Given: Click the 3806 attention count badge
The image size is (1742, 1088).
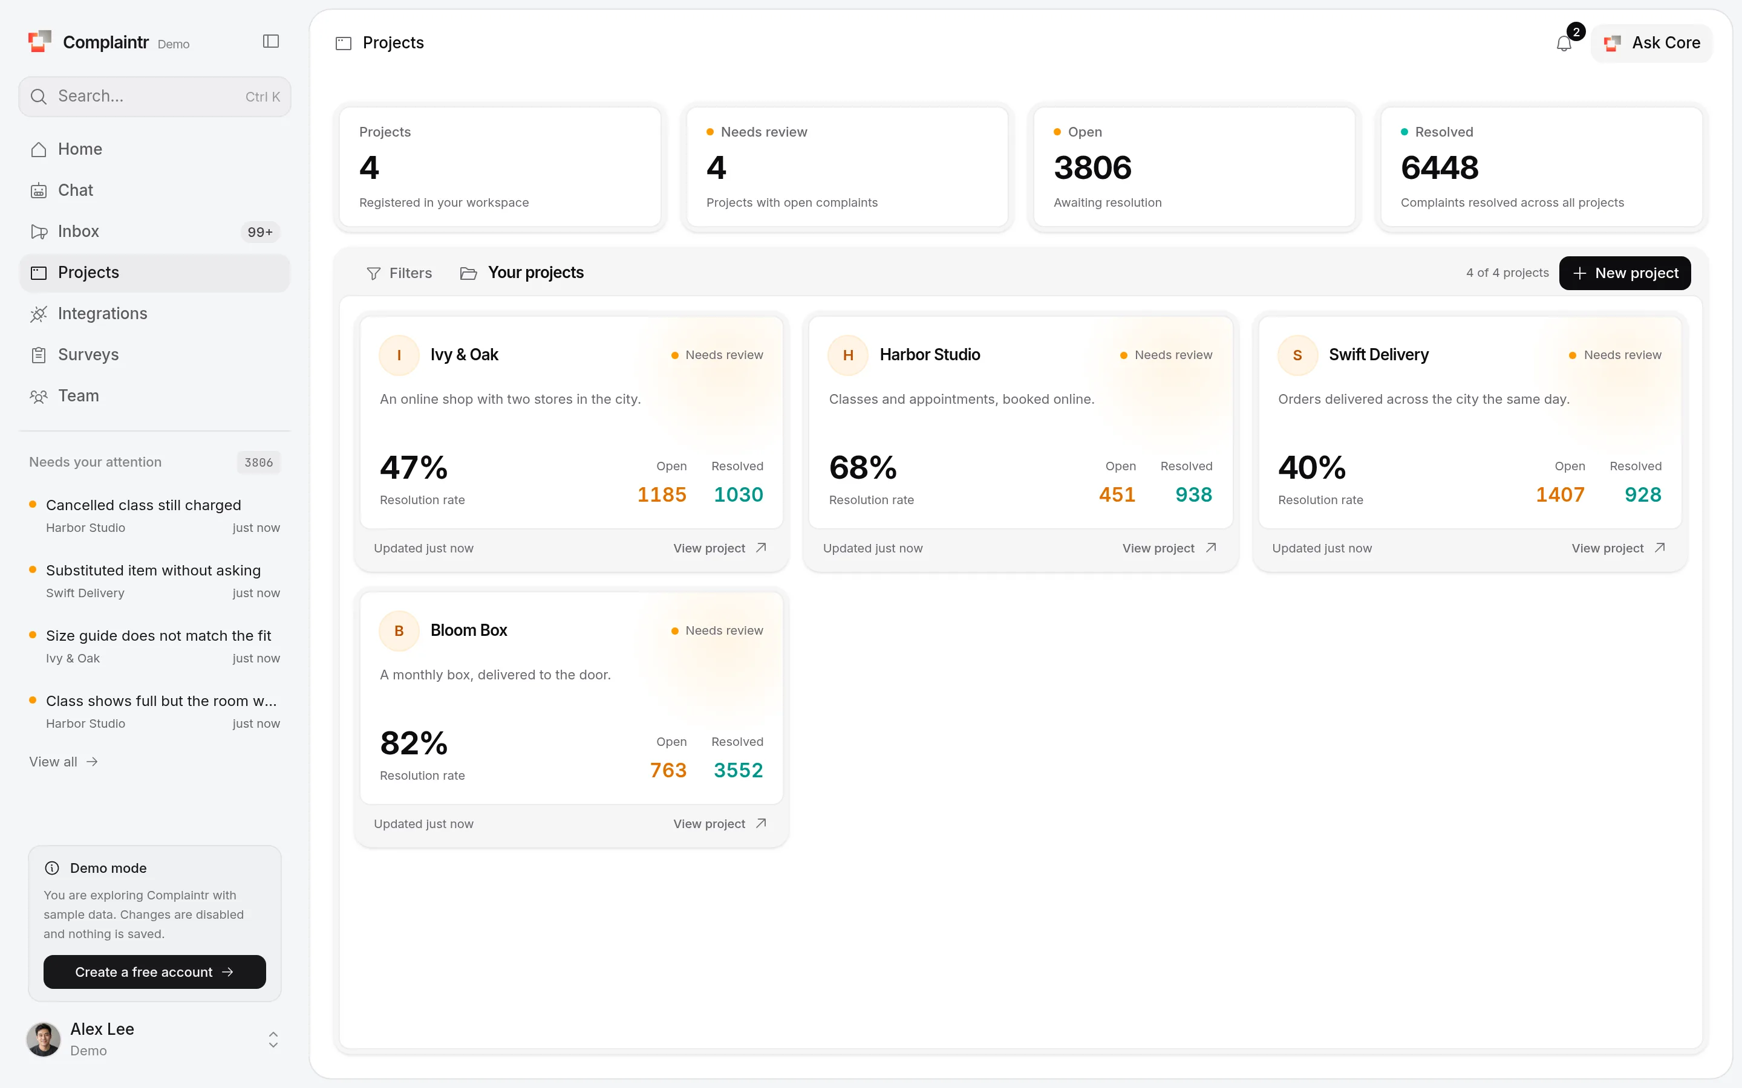Looking at the screenshot, I should coord(258,462).
